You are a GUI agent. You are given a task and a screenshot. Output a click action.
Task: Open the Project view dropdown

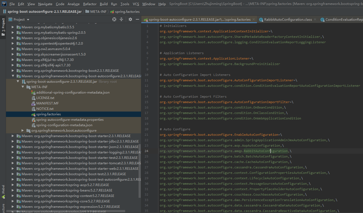click(28, 20)
